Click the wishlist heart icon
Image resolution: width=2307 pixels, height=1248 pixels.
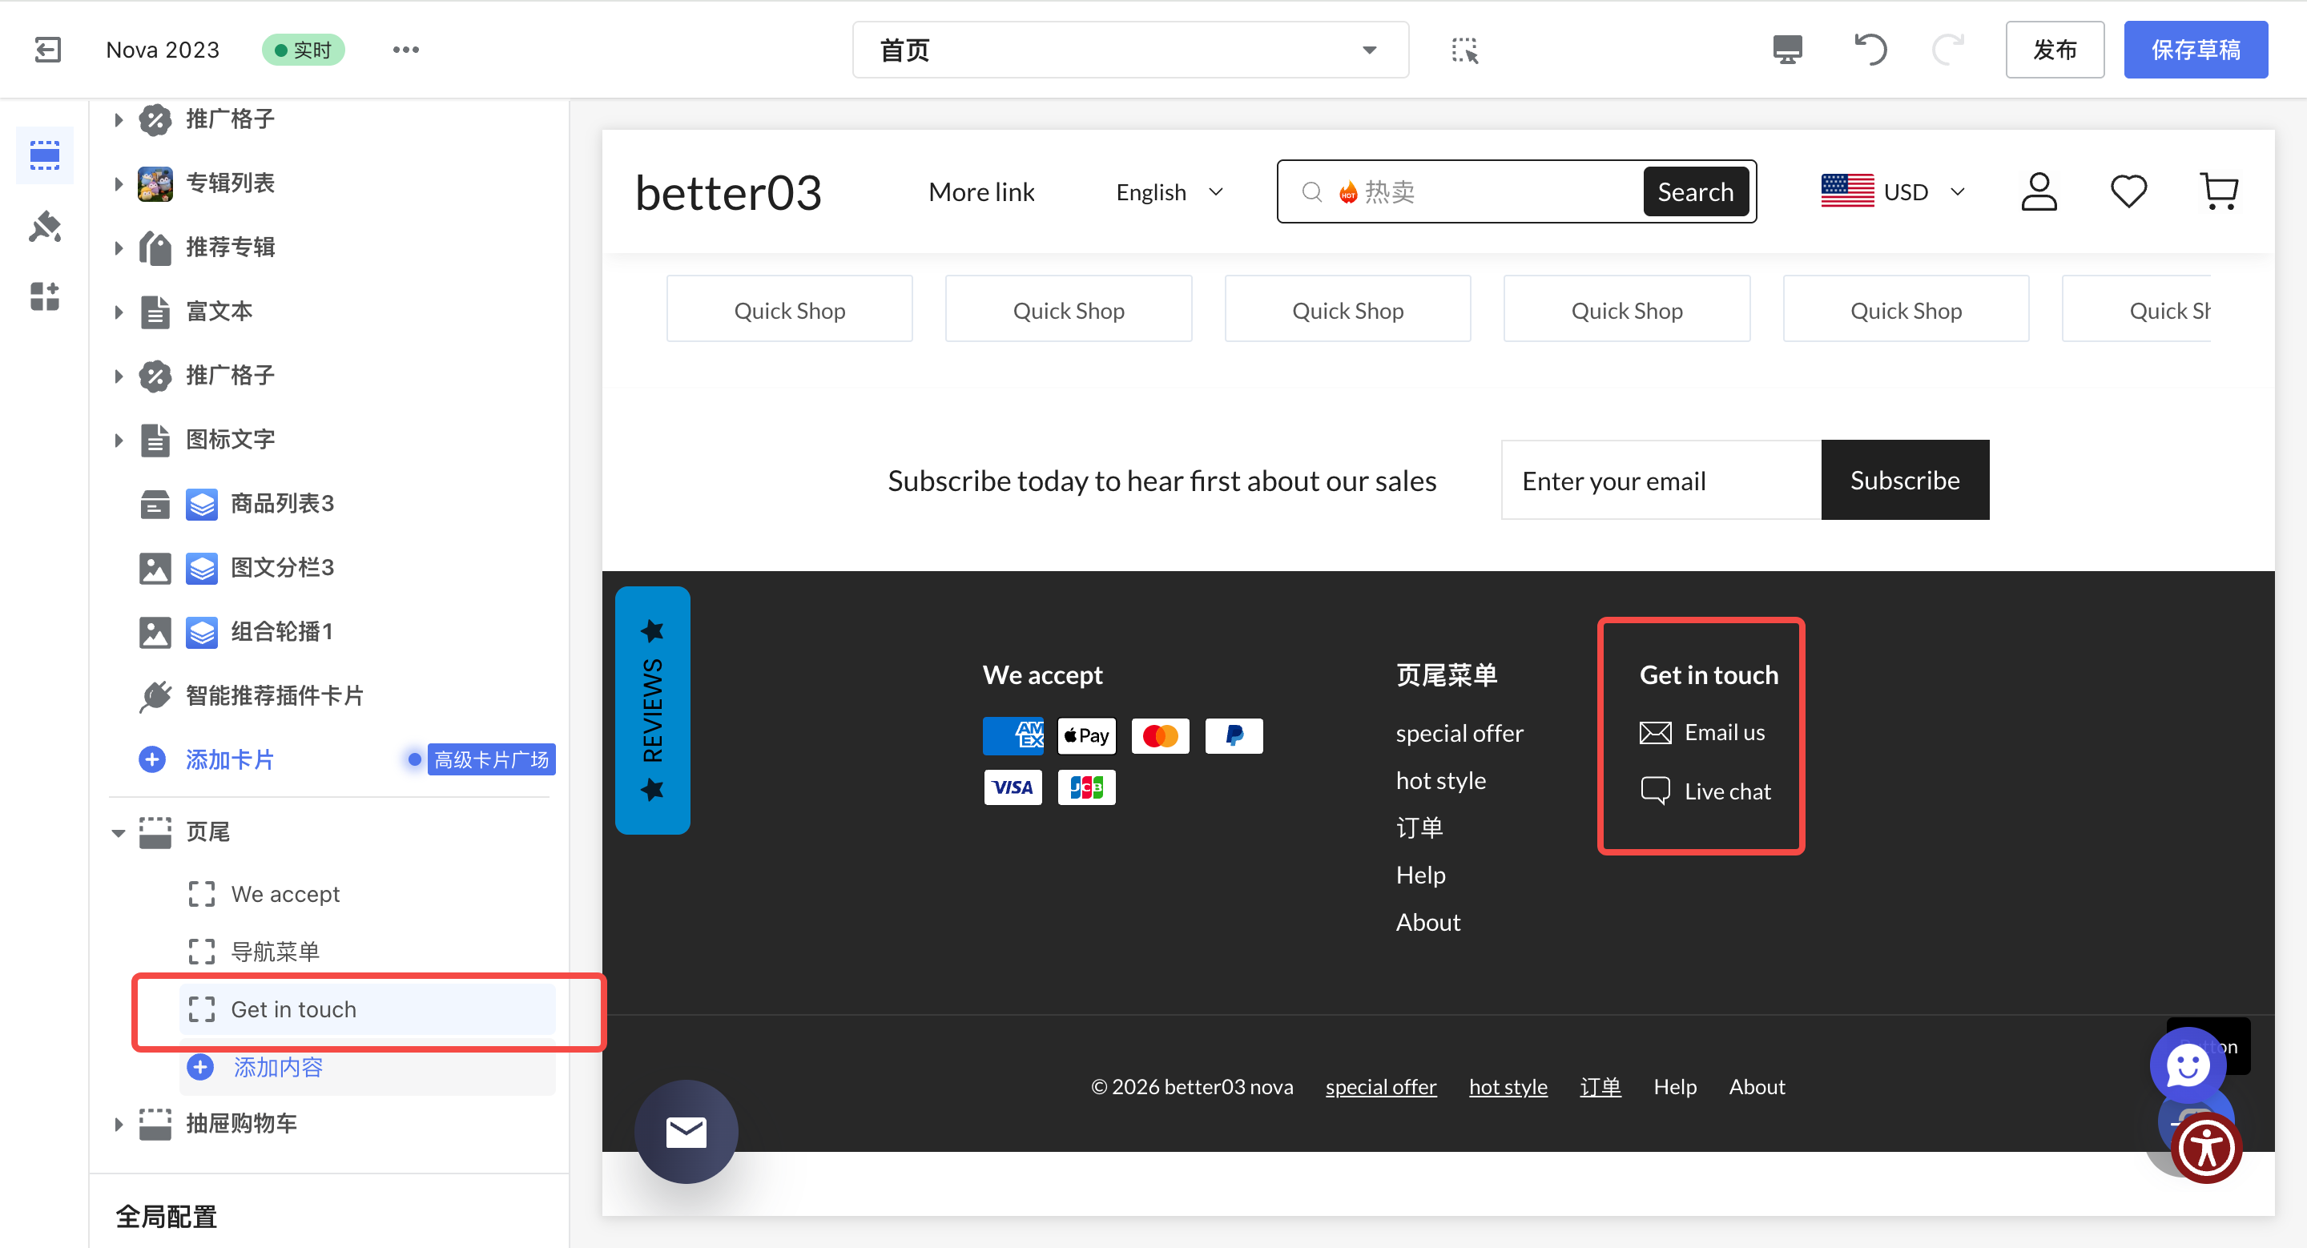(x=2128, y=191)
